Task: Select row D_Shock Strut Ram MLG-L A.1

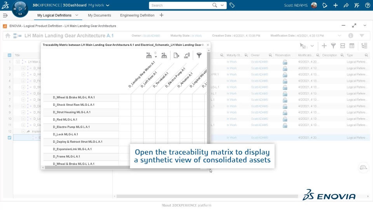Action: 81,105
